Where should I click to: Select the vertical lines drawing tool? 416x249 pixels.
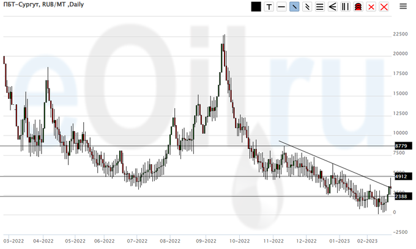(346, 7)
